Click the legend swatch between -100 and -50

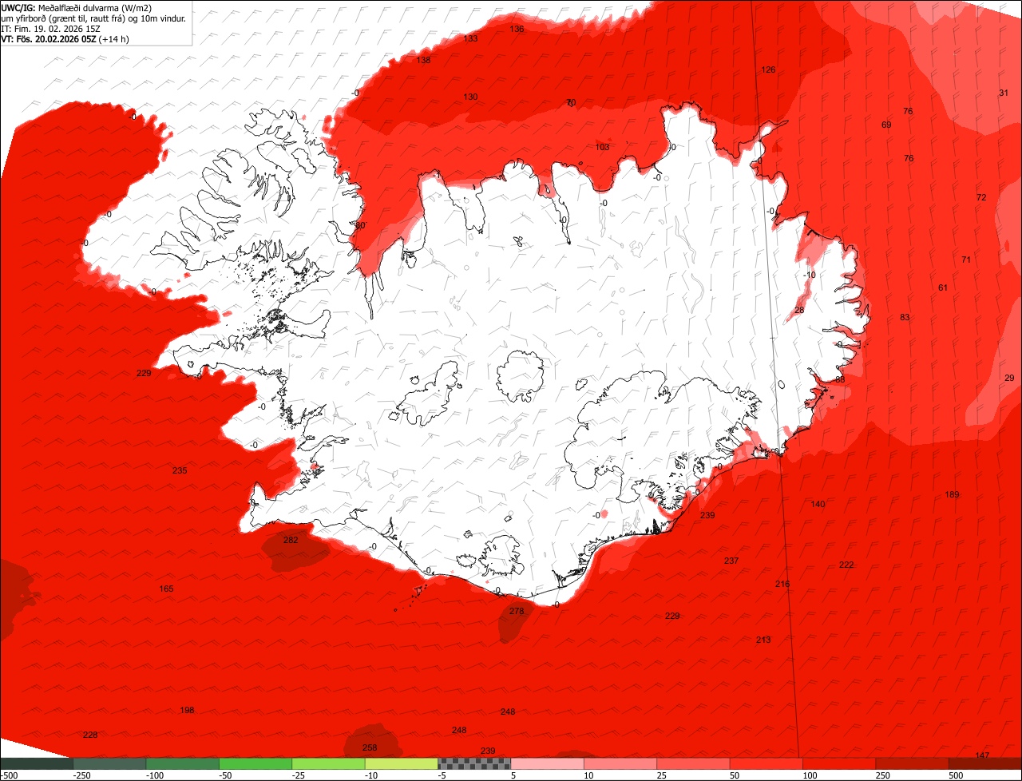click(x=182, y=764)
